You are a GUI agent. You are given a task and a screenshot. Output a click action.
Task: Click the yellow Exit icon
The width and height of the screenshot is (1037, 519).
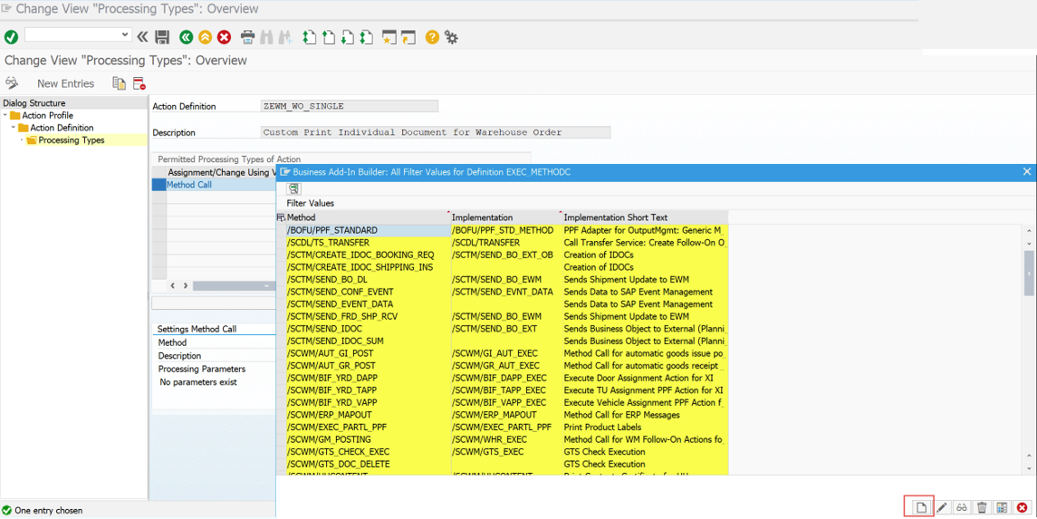point(205,37)
